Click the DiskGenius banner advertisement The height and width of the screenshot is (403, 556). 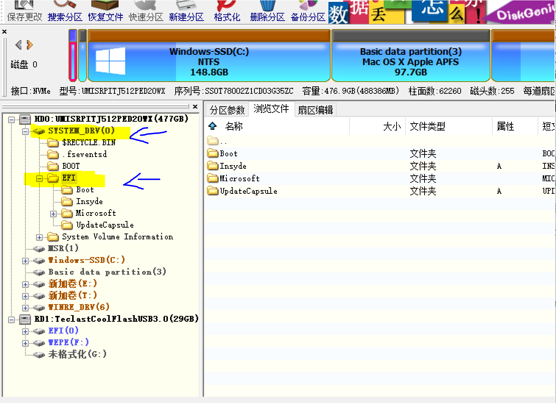(x=441, y=12)
